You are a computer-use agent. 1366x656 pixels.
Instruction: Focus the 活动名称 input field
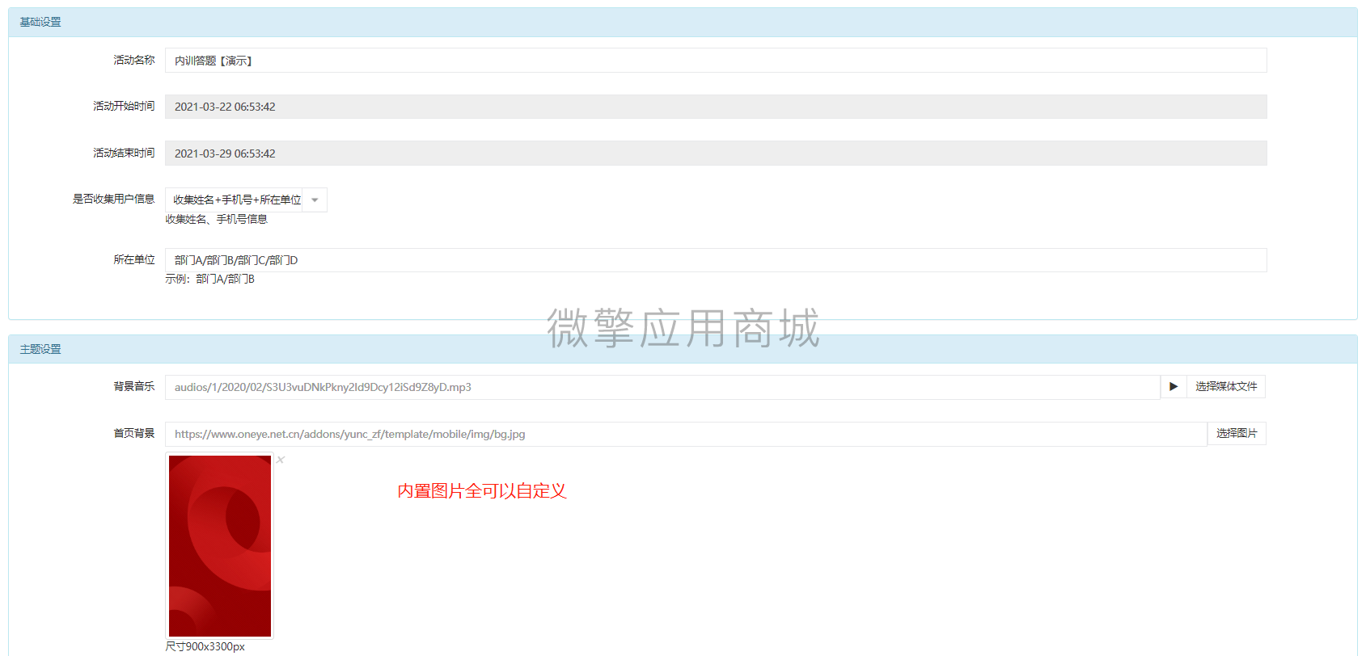[x=716, y=61]
